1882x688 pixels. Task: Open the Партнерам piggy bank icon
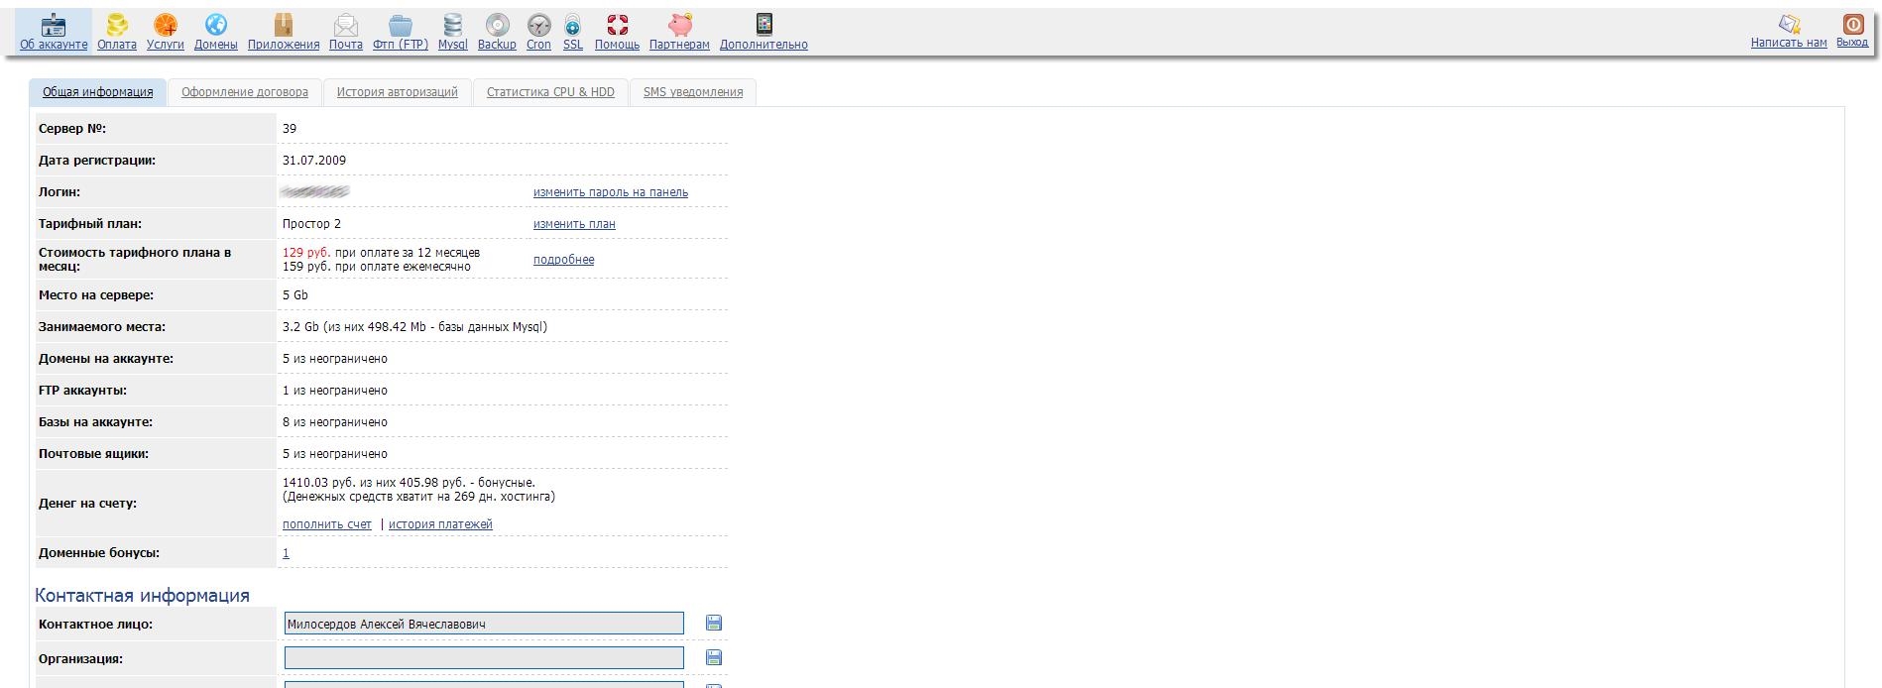[x=679, y=24]
